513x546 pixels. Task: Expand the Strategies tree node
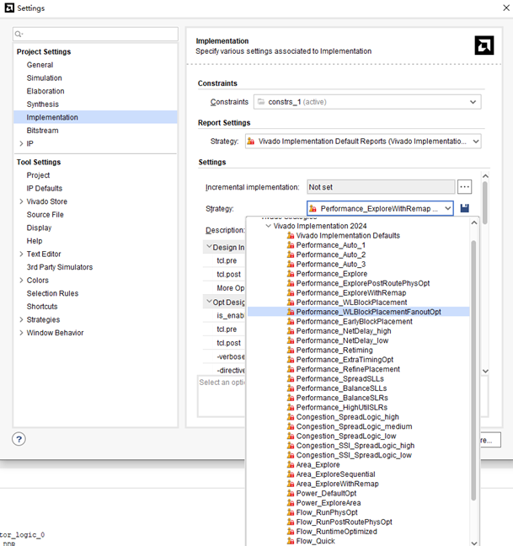[21, 319]
